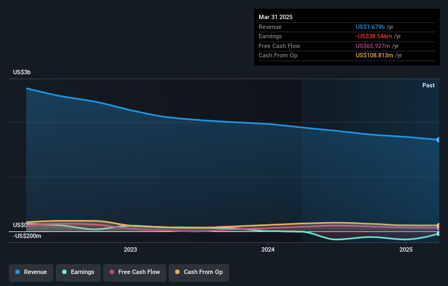The width and height of the screenshot is (448, 286).
Task: Click the US$1.679b revenue value in tooltip
Action: click(370, 27)
